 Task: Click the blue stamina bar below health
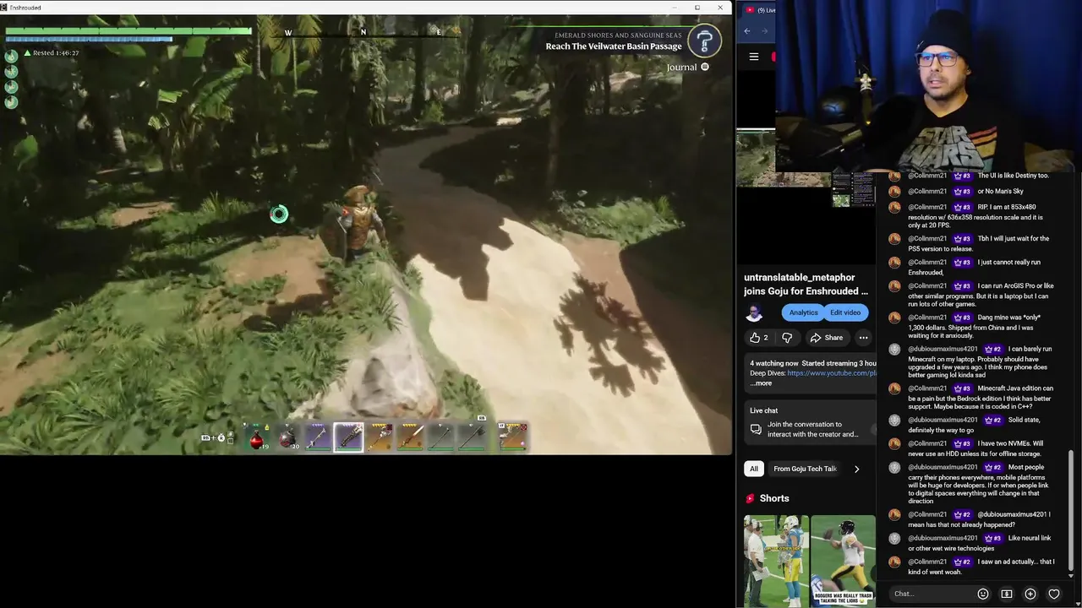pyautogui.click(x=89, y=39)
